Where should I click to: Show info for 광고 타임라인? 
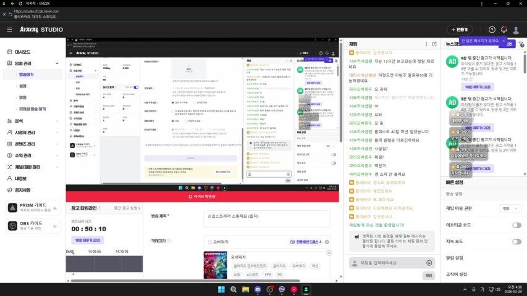pyautogui.click(x=99, y=208)
